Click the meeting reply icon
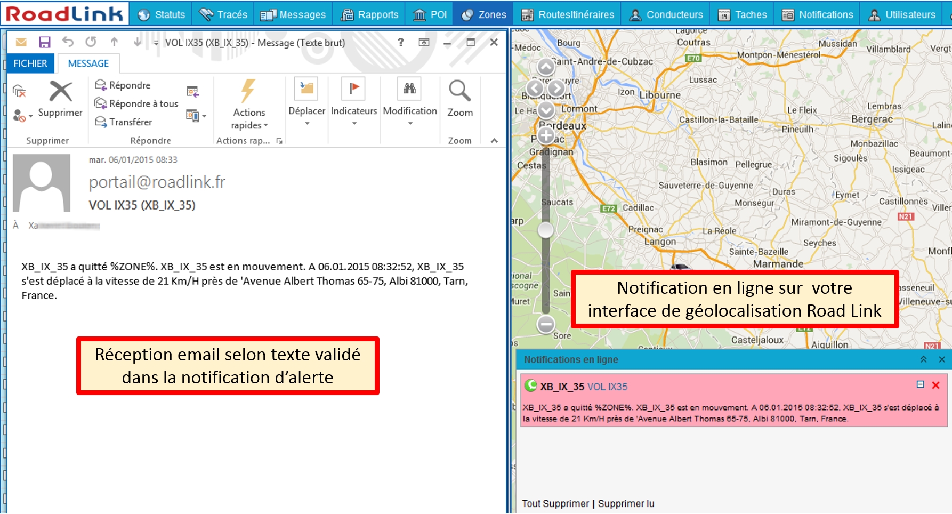The height and width of the screenshot is (514, 952). pyautogui.click(x=193, y=92)
